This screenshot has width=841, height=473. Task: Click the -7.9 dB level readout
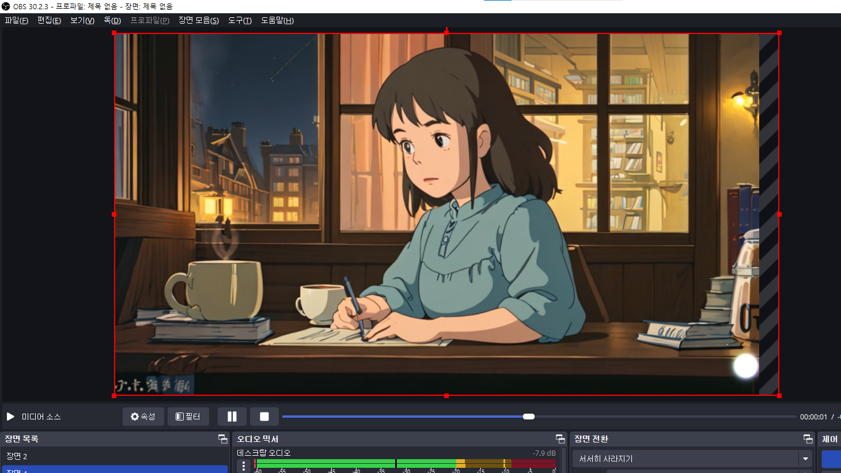click(x=544, y=453)
